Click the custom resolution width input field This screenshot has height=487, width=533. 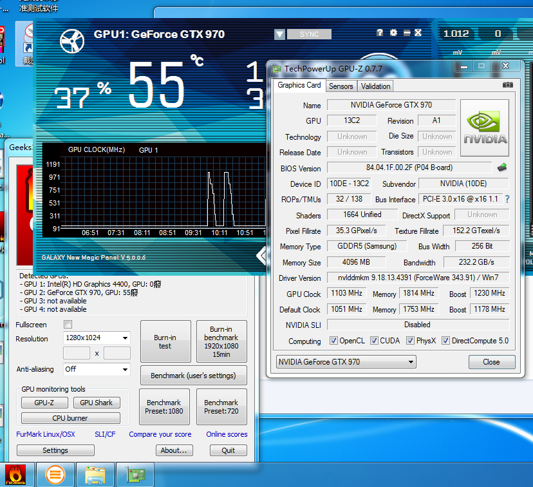(x=77, y=353)
